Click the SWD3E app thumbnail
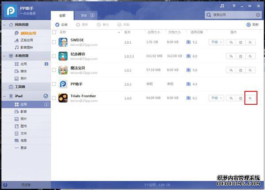This screenshot has width=265, height=190. click(x=63, y=42)
